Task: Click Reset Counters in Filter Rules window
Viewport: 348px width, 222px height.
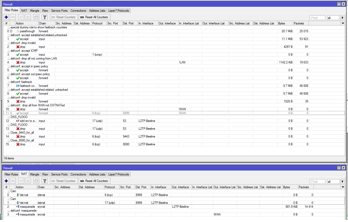Action: [x=64, y=17]
